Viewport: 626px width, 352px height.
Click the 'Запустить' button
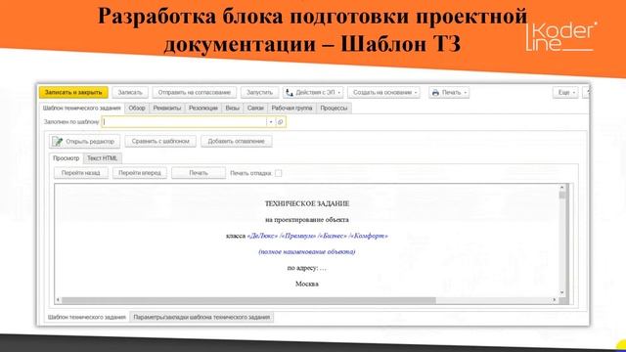point(259,92)
